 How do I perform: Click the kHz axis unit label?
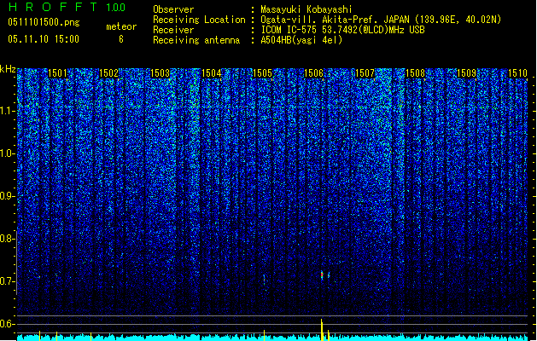point(8,69)
